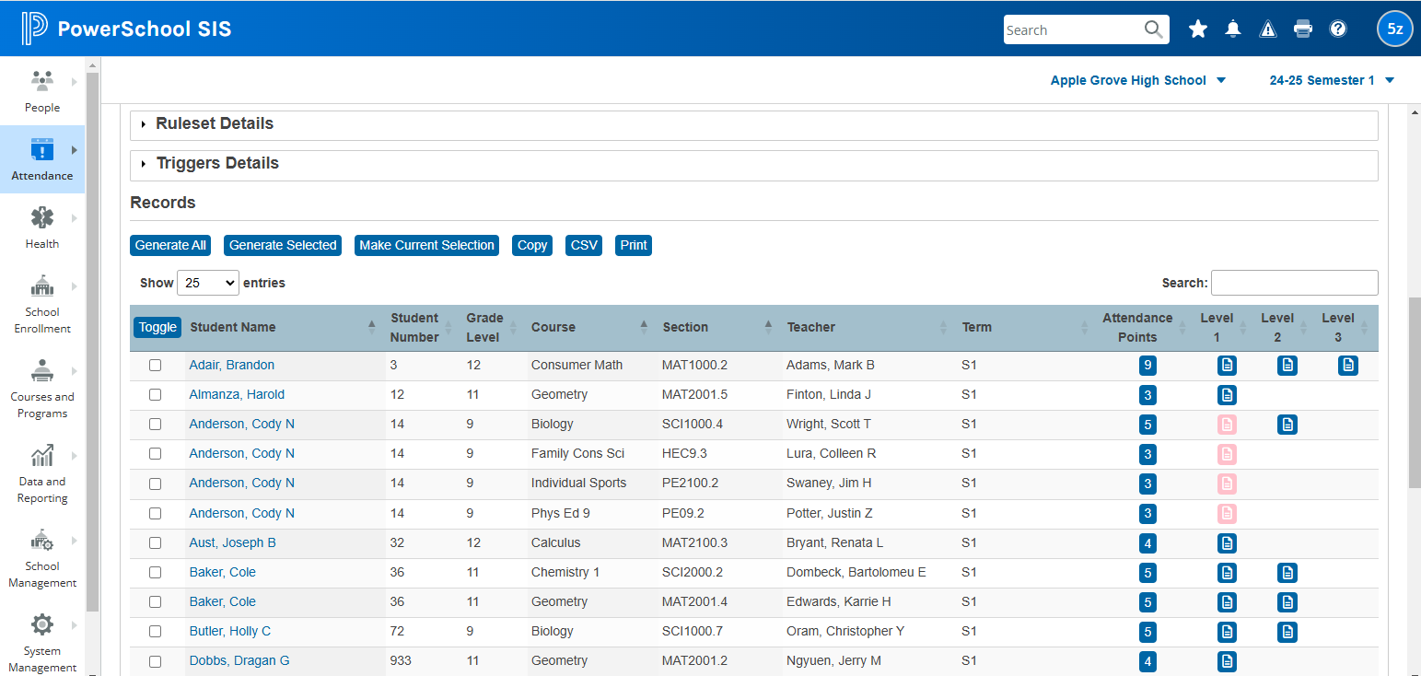Select checkbox for Anderson Biology row
The height and width of the screenshot is (676, 1421).
tap(155, 425)
